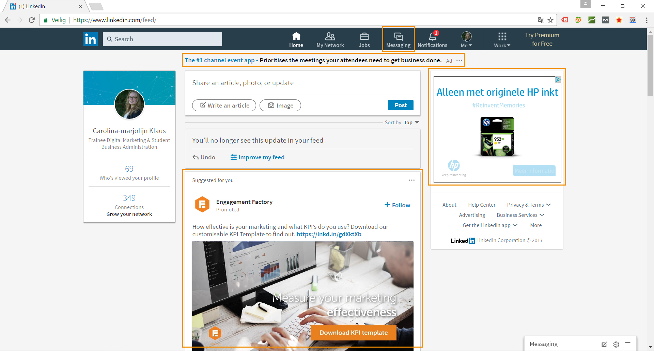
Task: Open the Work apps grid icon
Action: click(x=502, y=36)
